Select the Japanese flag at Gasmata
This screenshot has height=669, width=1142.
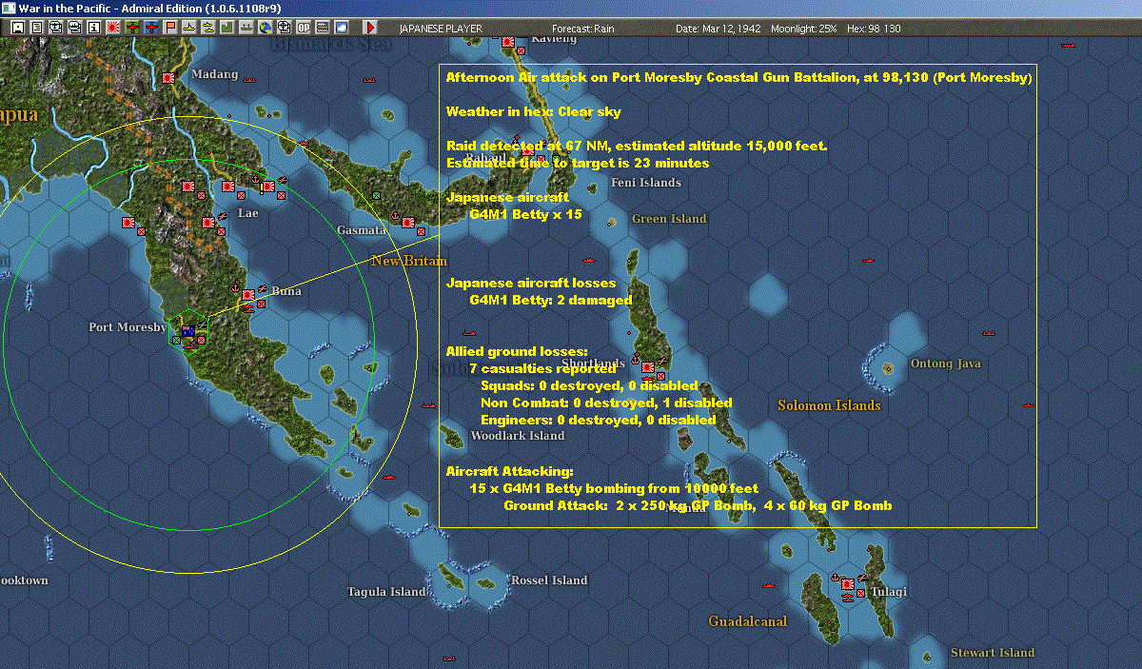[x=408, y=224]
